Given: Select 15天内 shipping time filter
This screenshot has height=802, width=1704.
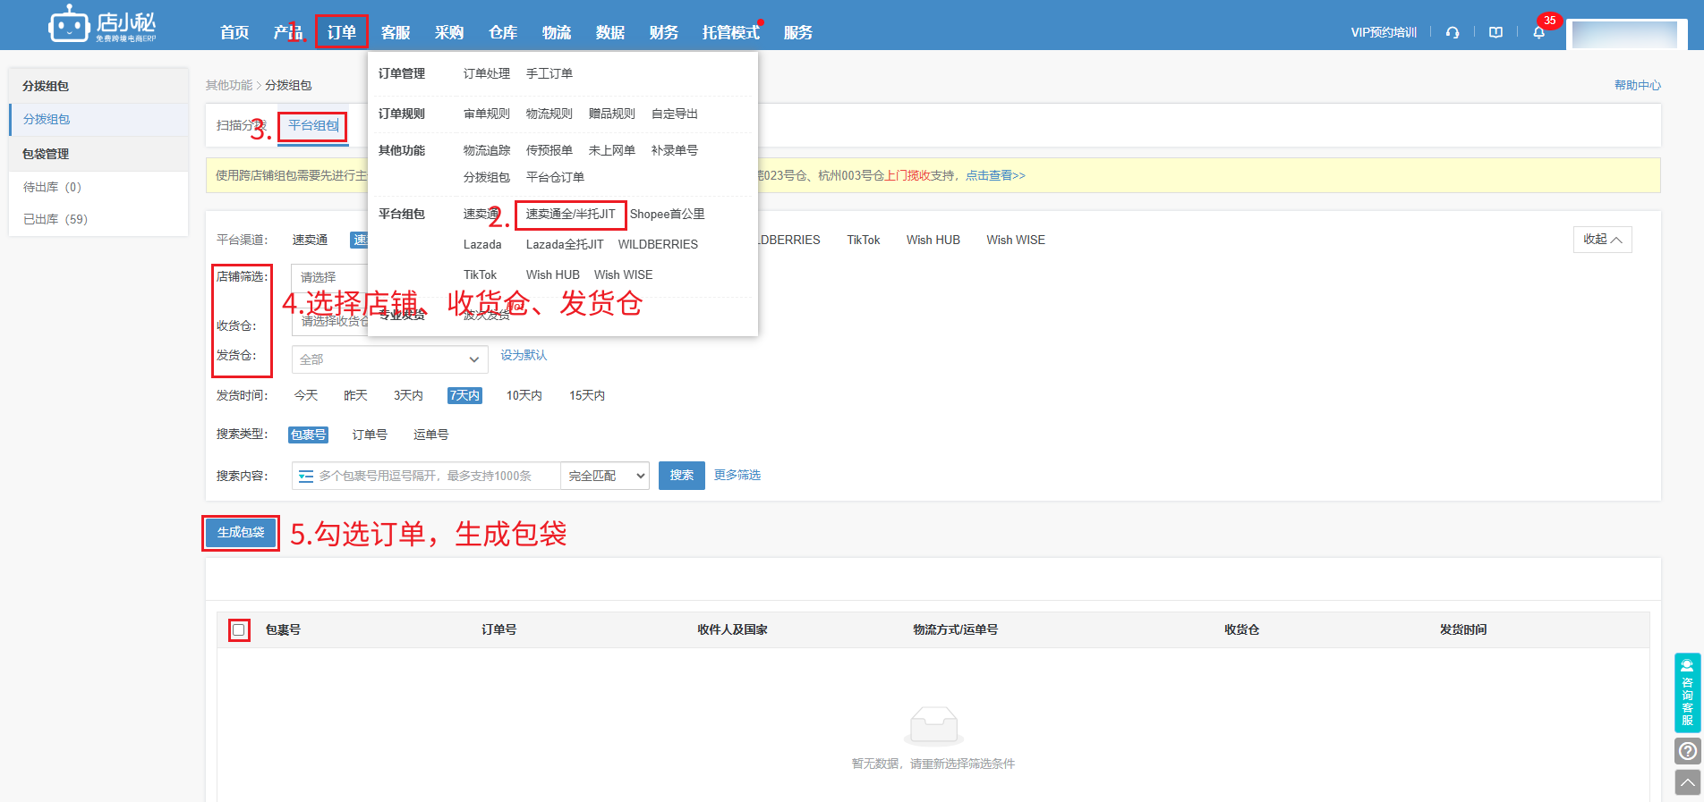Looking at the screenshot, I should click(587, 395).
